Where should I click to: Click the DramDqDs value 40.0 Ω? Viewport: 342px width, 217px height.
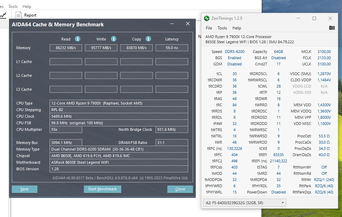pyautogui.click(x=324, y=155)
